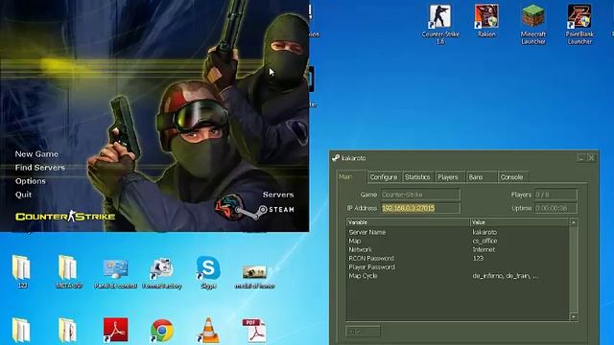Click the kakaroto value in Server Name row
Screen dimensions: 614x345
pyautogui.click(x=484, y=232)
